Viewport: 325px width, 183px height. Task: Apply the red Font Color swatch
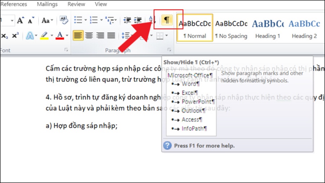click(x=59, y=36)
